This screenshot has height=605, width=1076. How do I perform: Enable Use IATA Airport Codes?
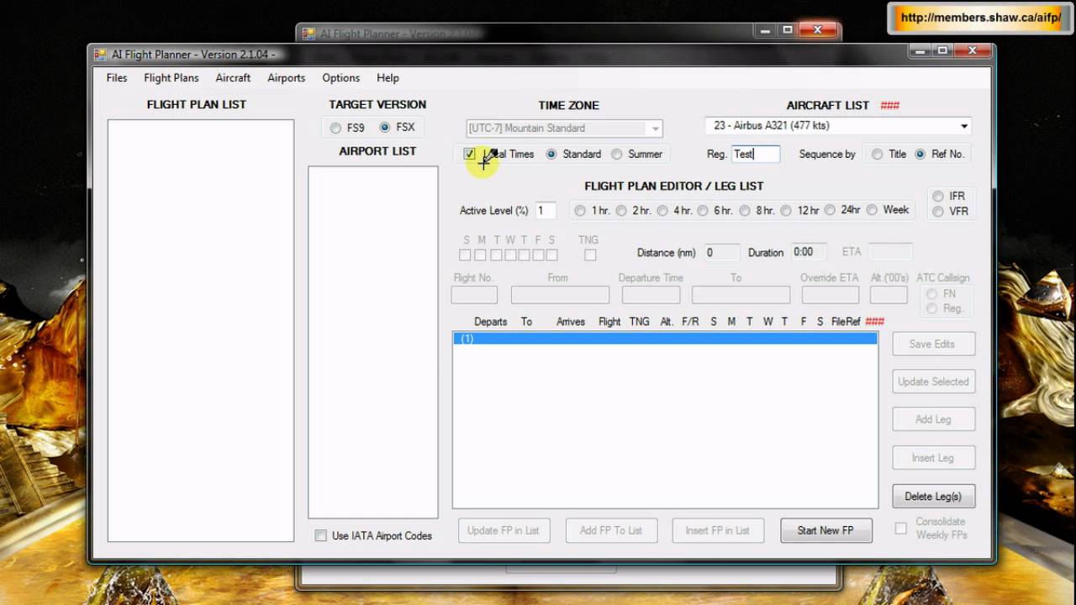coord(320,536)
